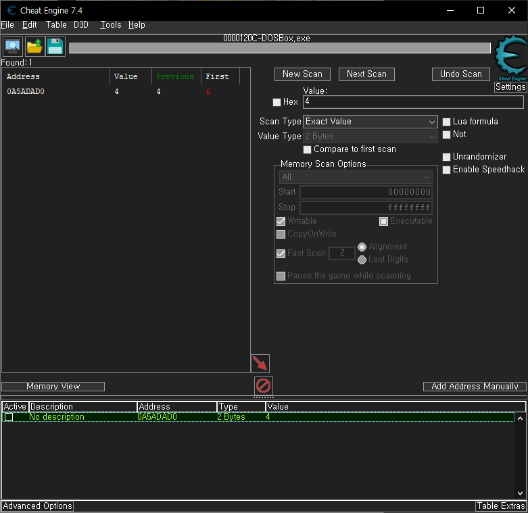The image size is (528, 513).
Task: Click the Active column header
Action: tap(15, 407)
